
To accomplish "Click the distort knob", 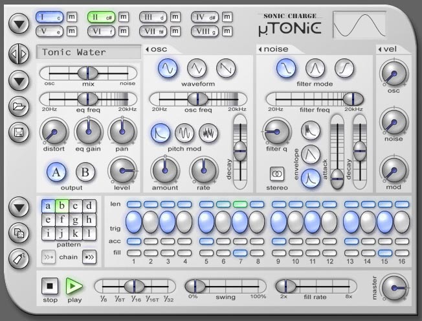I will pyautogui.click(x=54, y=132).
